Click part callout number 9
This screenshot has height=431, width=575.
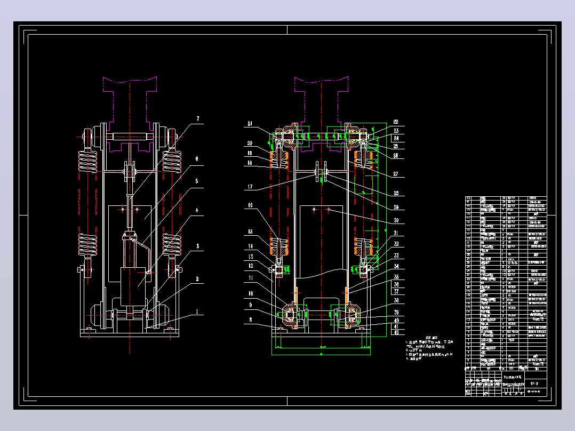tap(251, 305)
